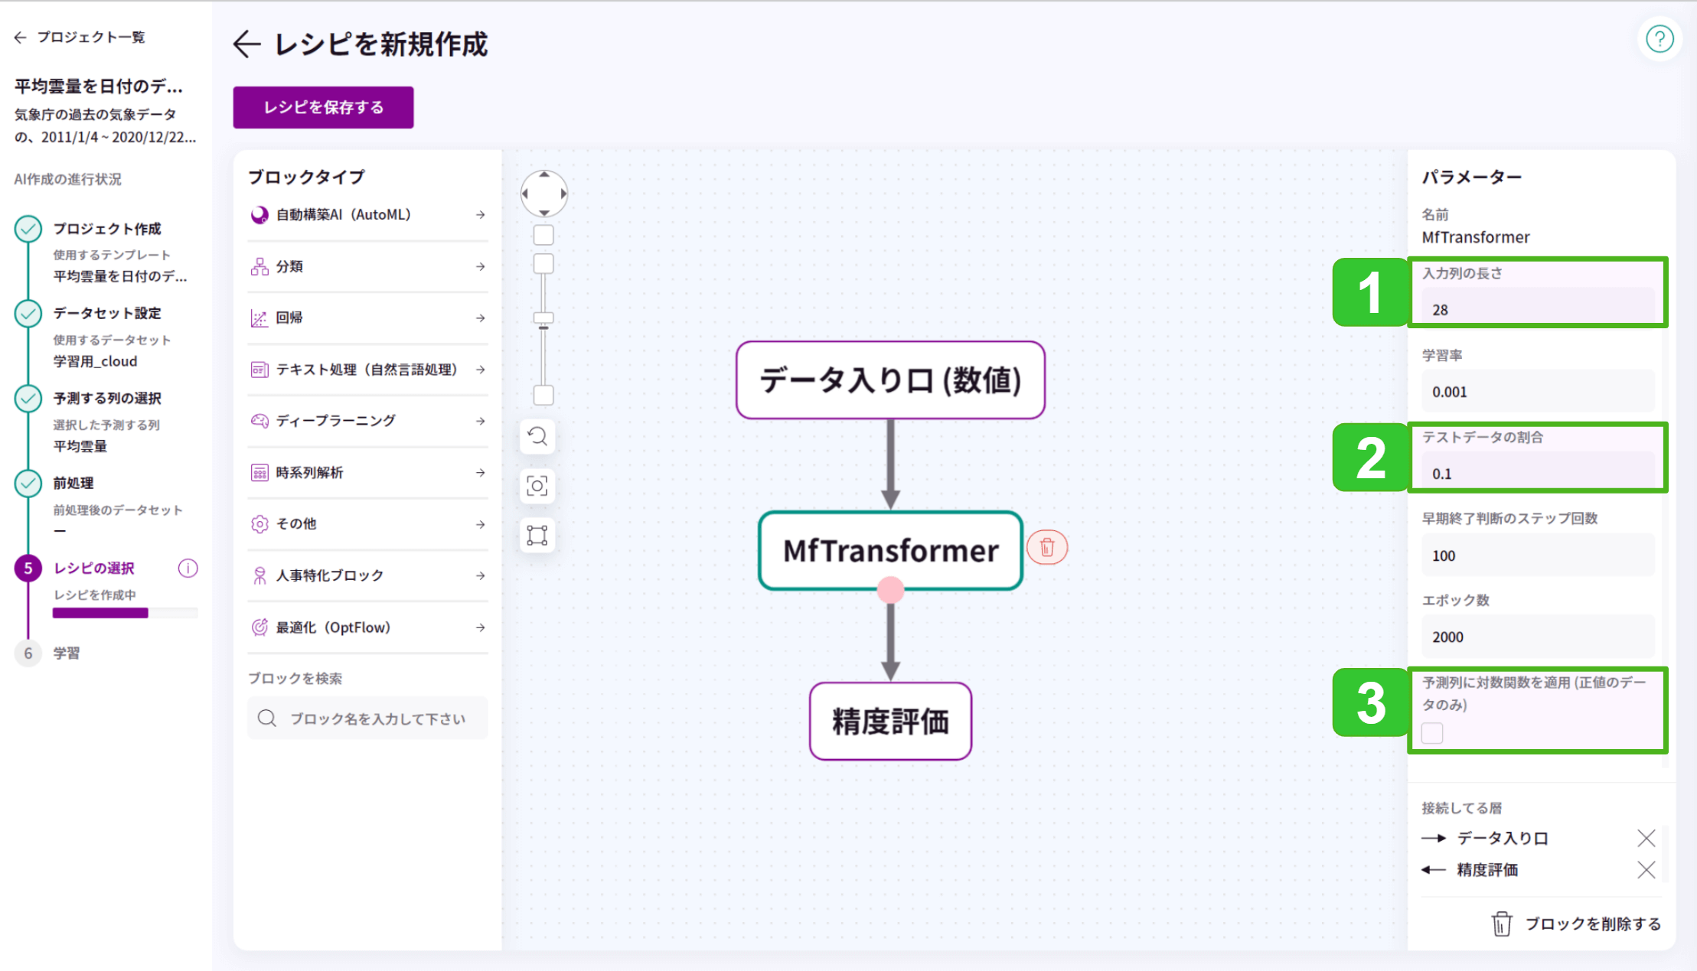
Task: Click the help question mark icon
Action: click(1659, 39)
